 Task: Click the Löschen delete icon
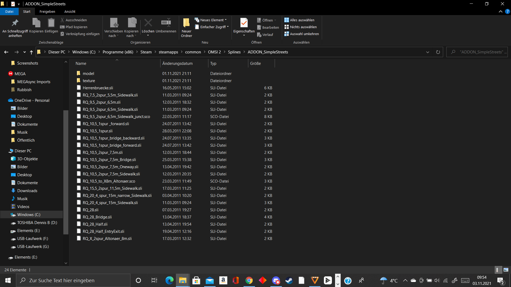pyautogui.click(x=148, y=23)
